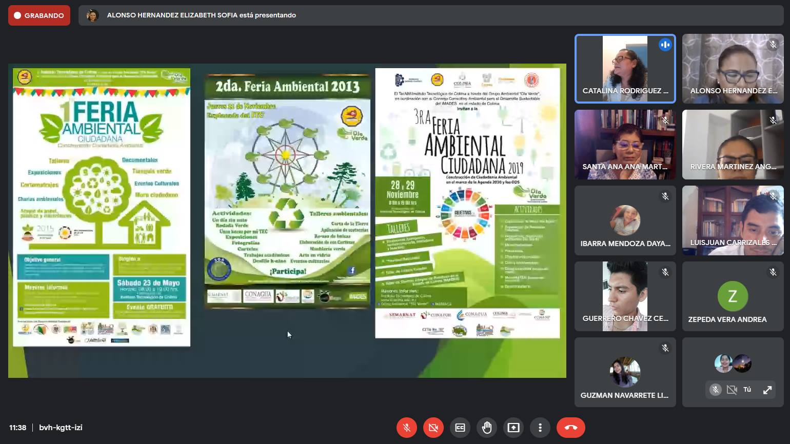Click speaking indicator on Catalina's tile
The image size is (790, 444).
[x=665, y=45]
